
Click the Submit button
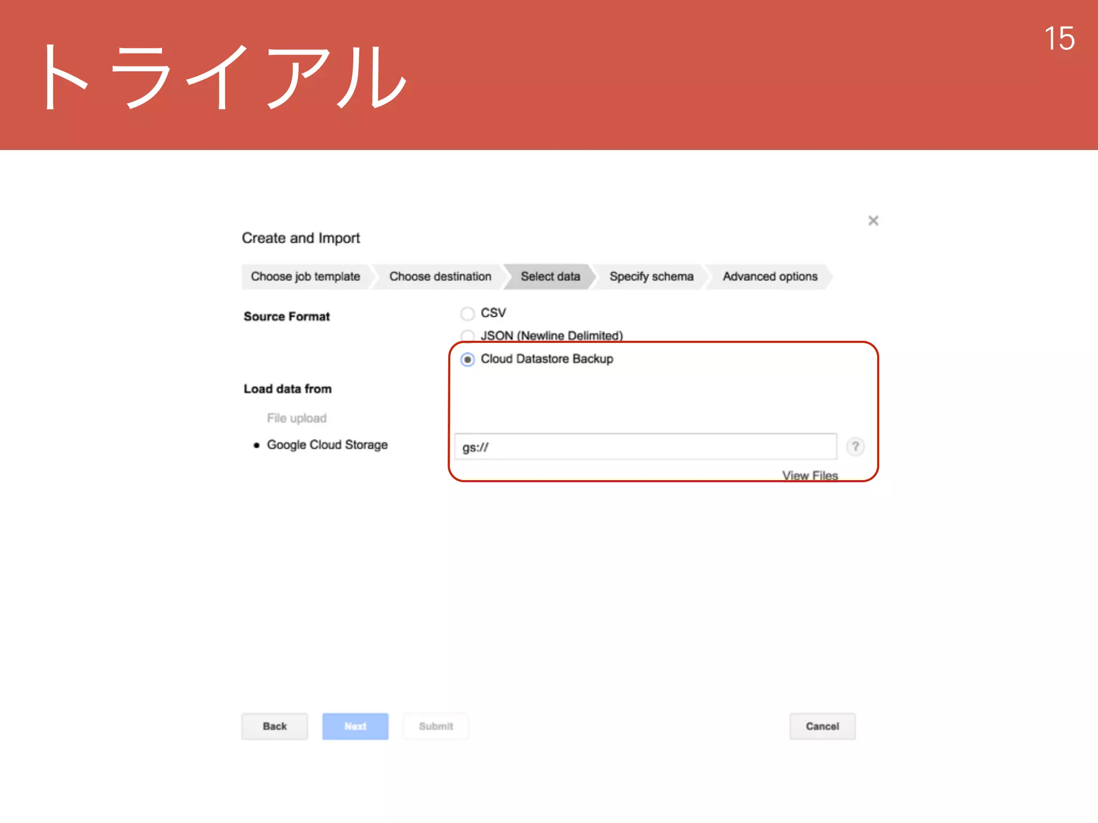[x=436, y=727]
